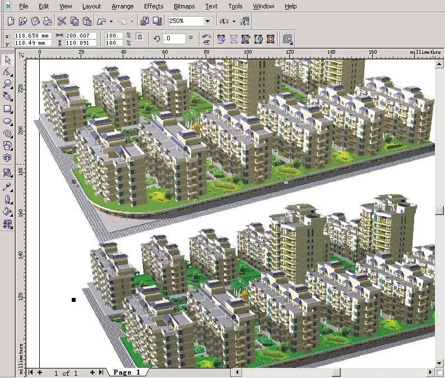Switch to the Page 1 tab

[x=127, y=372]
